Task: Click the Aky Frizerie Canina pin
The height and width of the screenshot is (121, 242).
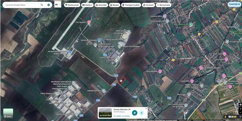Action: click(186, 105)
